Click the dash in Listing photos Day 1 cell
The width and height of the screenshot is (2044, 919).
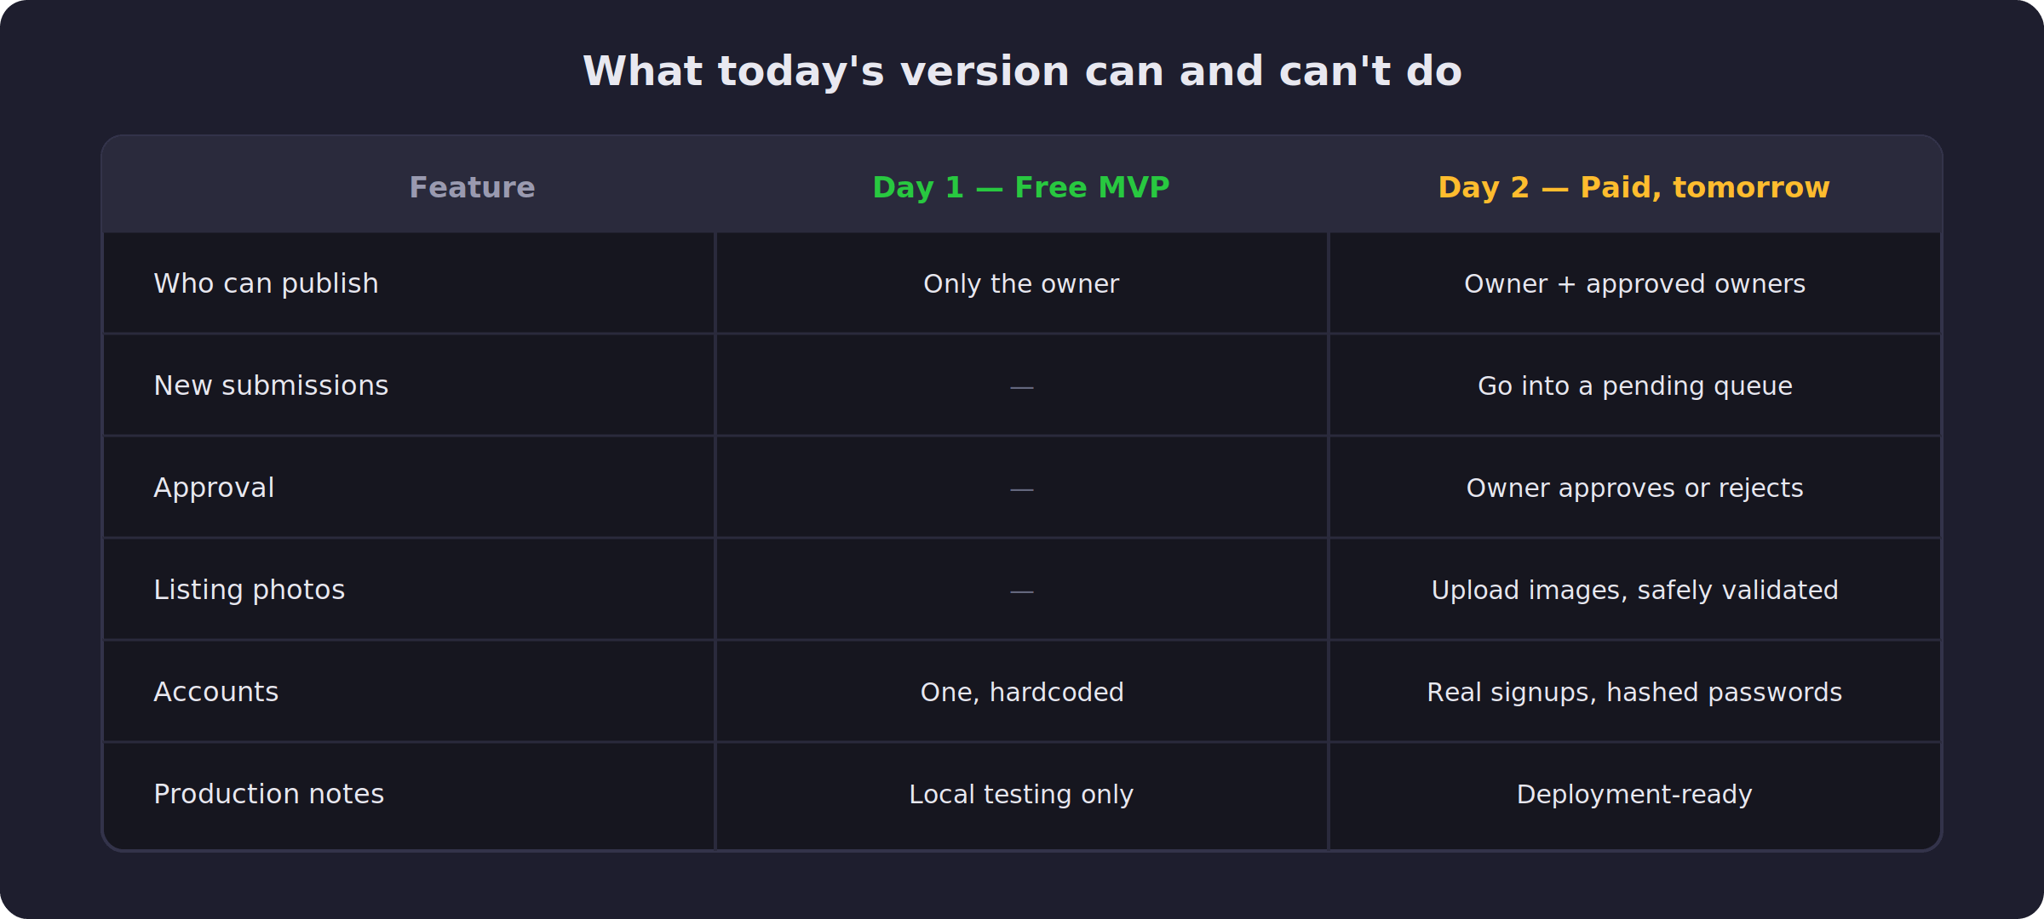(1021, 591)
